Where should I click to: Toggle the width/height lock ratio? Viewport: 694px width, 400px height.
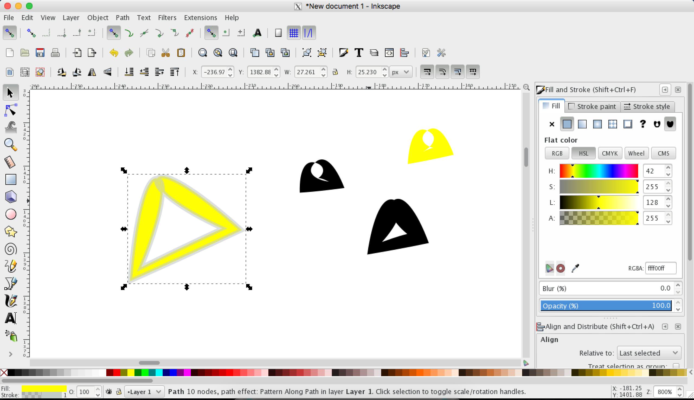pyautogui.click(x=335, y=72)
